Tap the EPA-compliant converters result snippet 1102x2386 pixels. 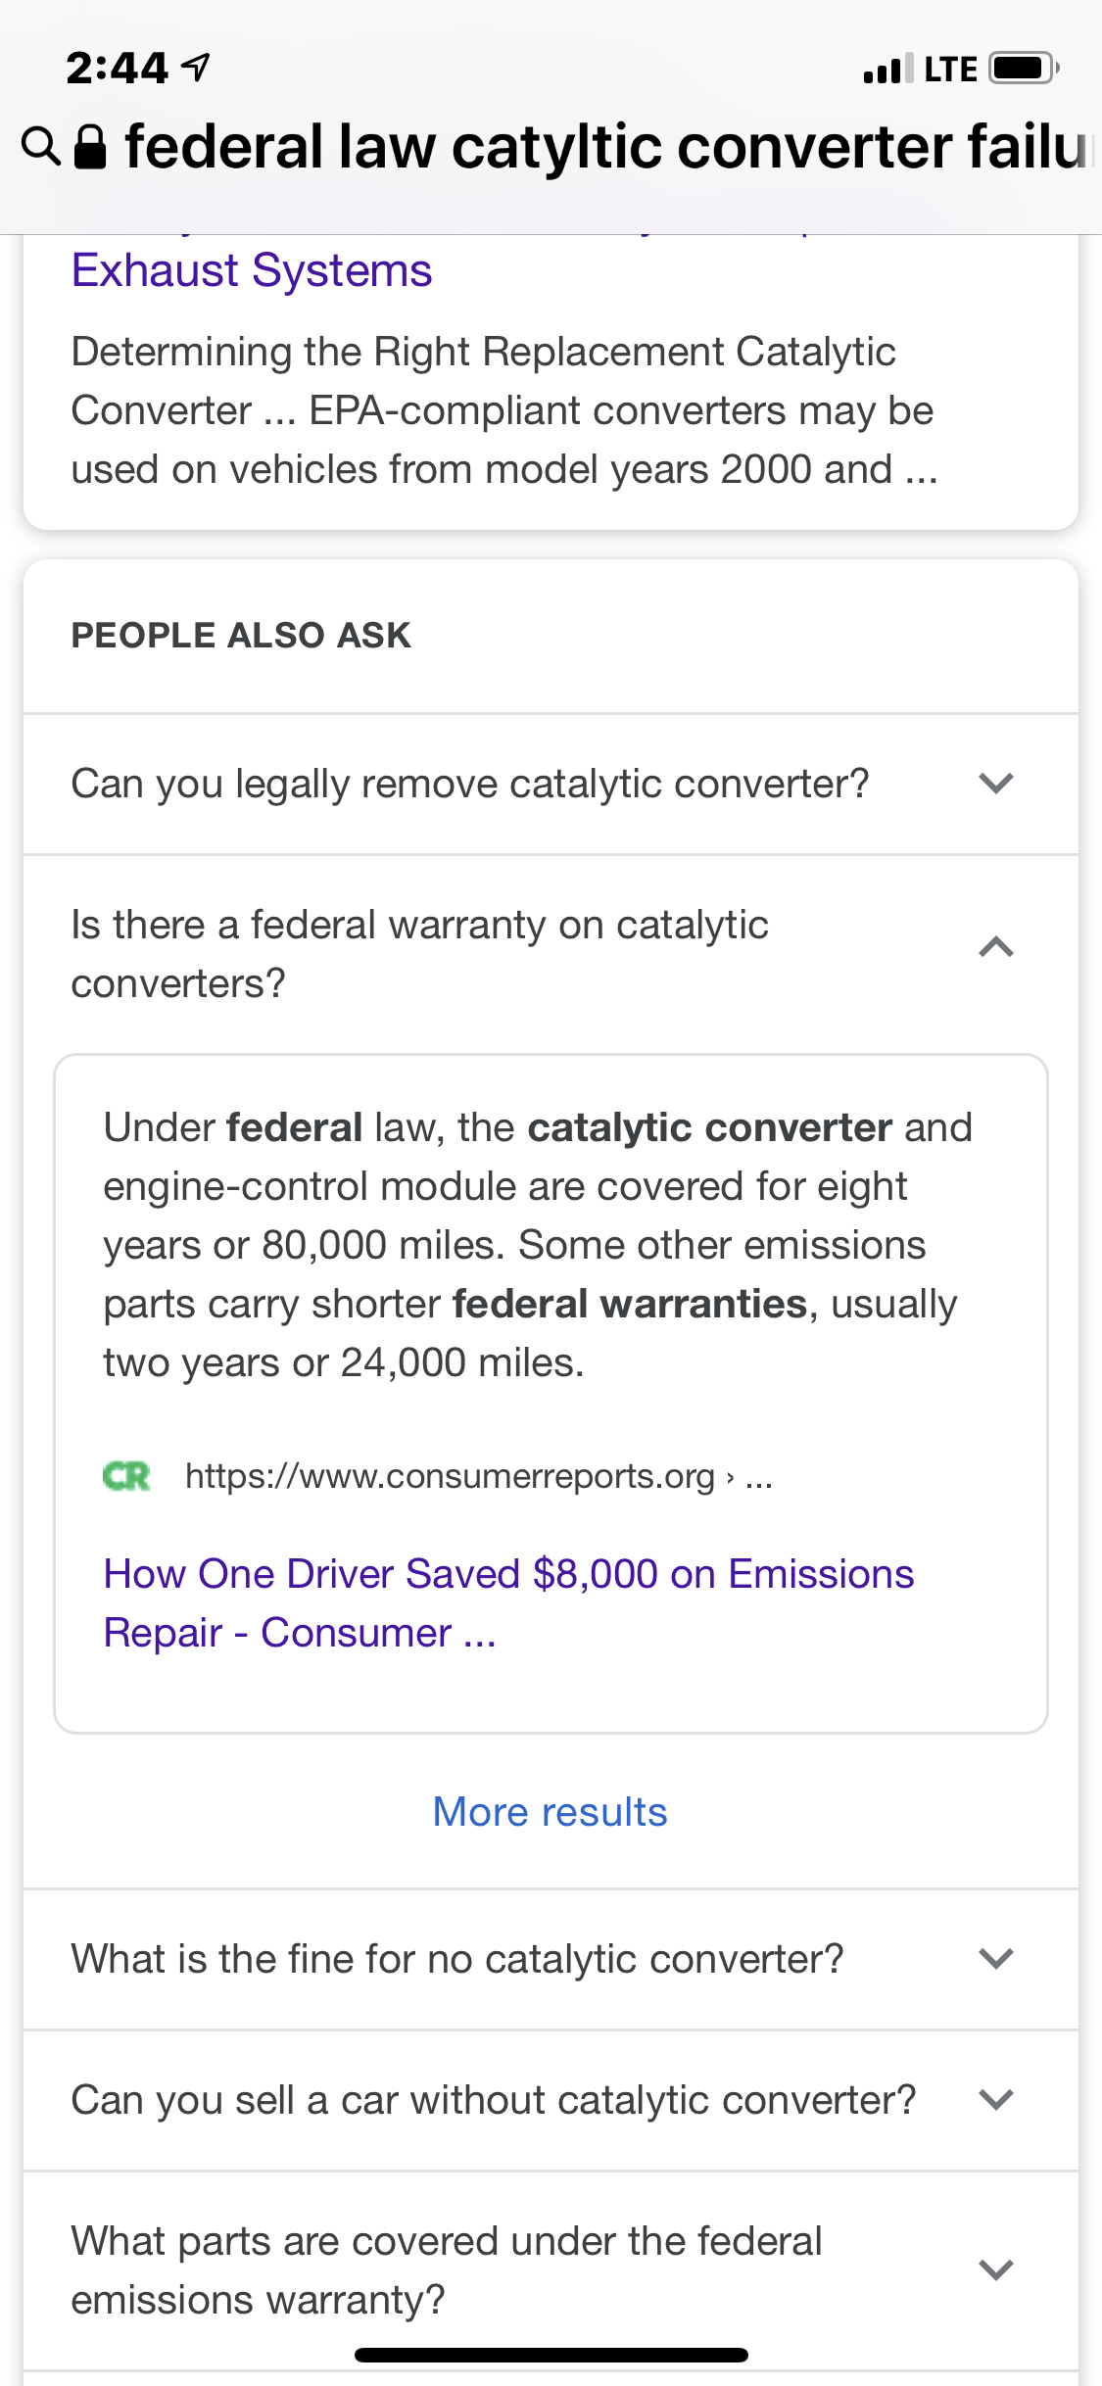coord(503,410)
